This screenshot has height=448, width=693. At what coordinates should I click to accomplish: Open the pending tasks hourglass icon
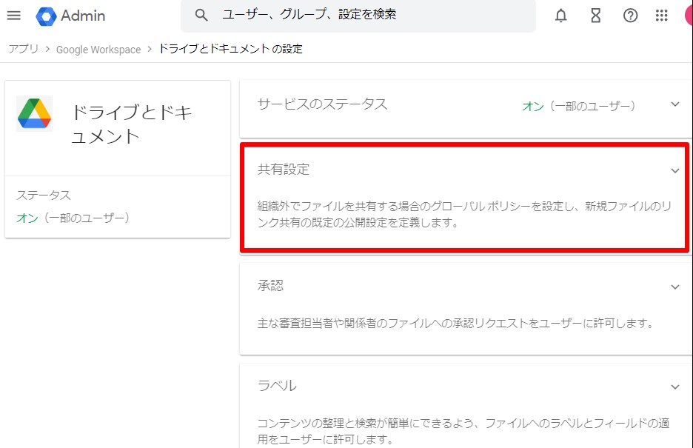point(595,16)
